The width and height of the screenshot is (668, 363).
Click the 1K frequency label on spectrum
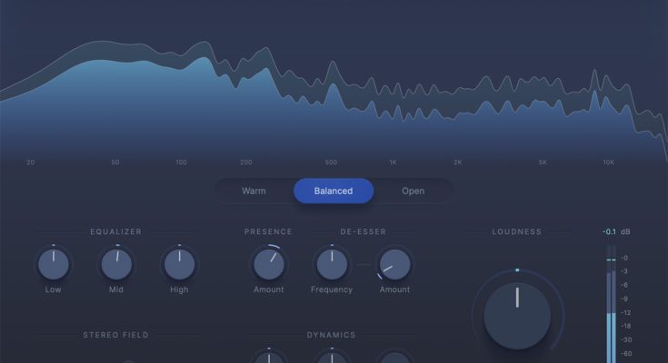point(393,162)
